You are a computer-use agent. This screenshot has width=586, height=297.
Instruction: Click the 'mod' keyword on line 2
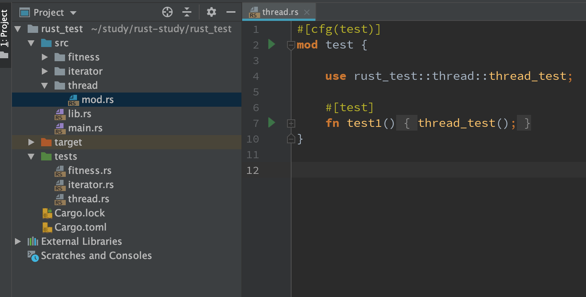point(307,45)
